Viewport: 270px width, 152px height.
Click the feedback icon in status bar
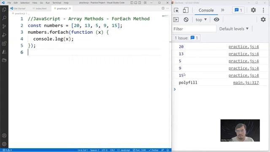[162, 150]
